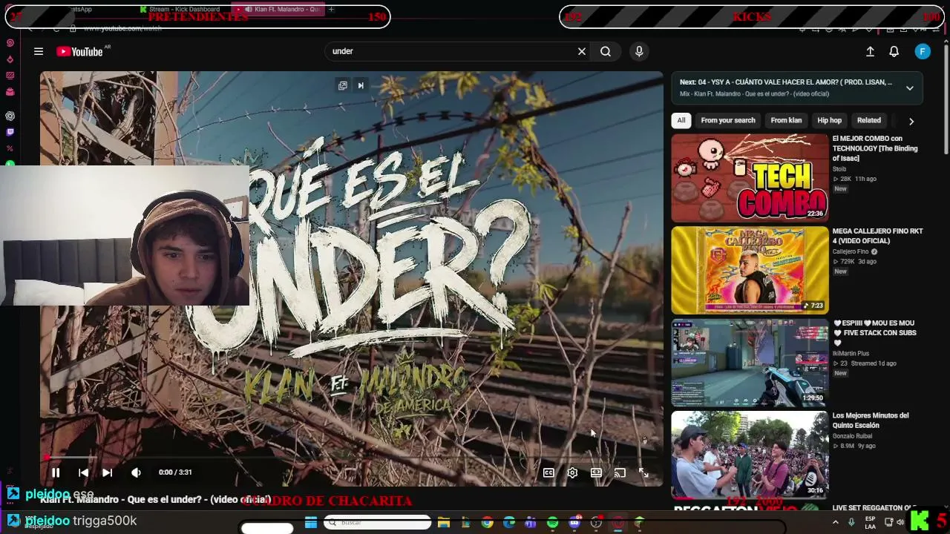This screenshot has width=950, height=534.
Task: Open Microsoft Edge from the taskbar
Action: point(509,523)
